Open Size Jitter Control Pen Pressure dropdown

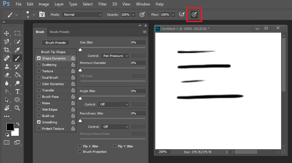(x=115, y=56)
